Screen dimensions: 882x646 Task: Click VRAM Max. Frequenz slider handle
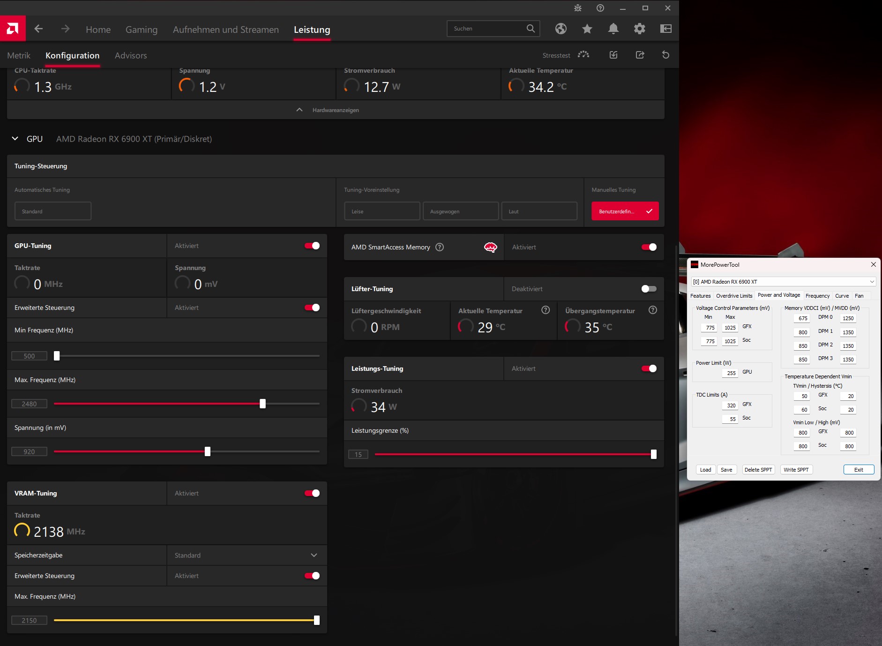click(x=317, y=620)
